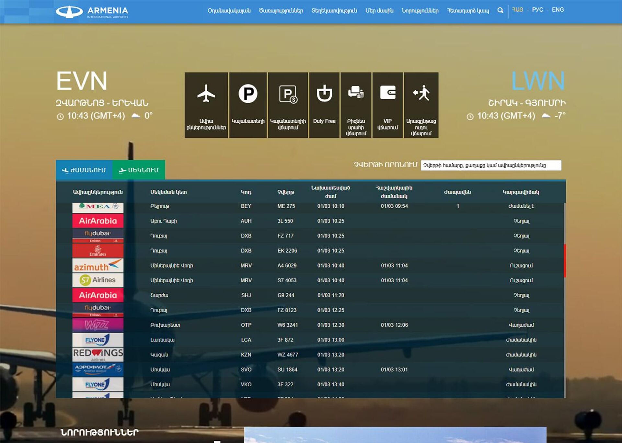Click the Wizz airline logo row
Image resolution: width=622 pixels, height=443 pixels.
tap(98, 325)
